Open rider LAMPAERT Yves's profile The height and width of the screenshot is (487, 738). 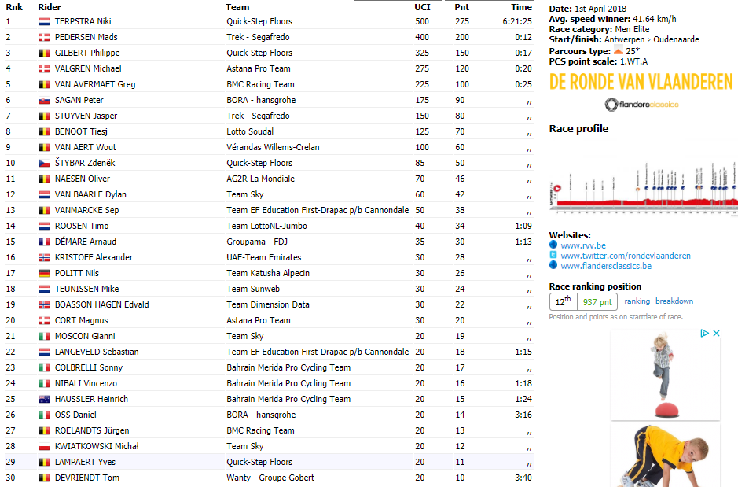85,462
